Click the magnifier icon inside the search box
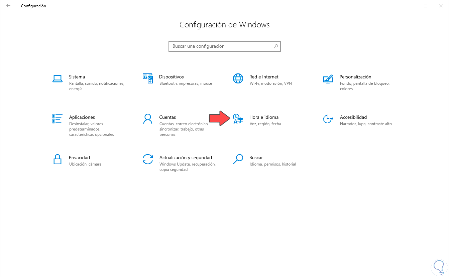Viewport: 449px width, 277px height. tap(276, 46)
